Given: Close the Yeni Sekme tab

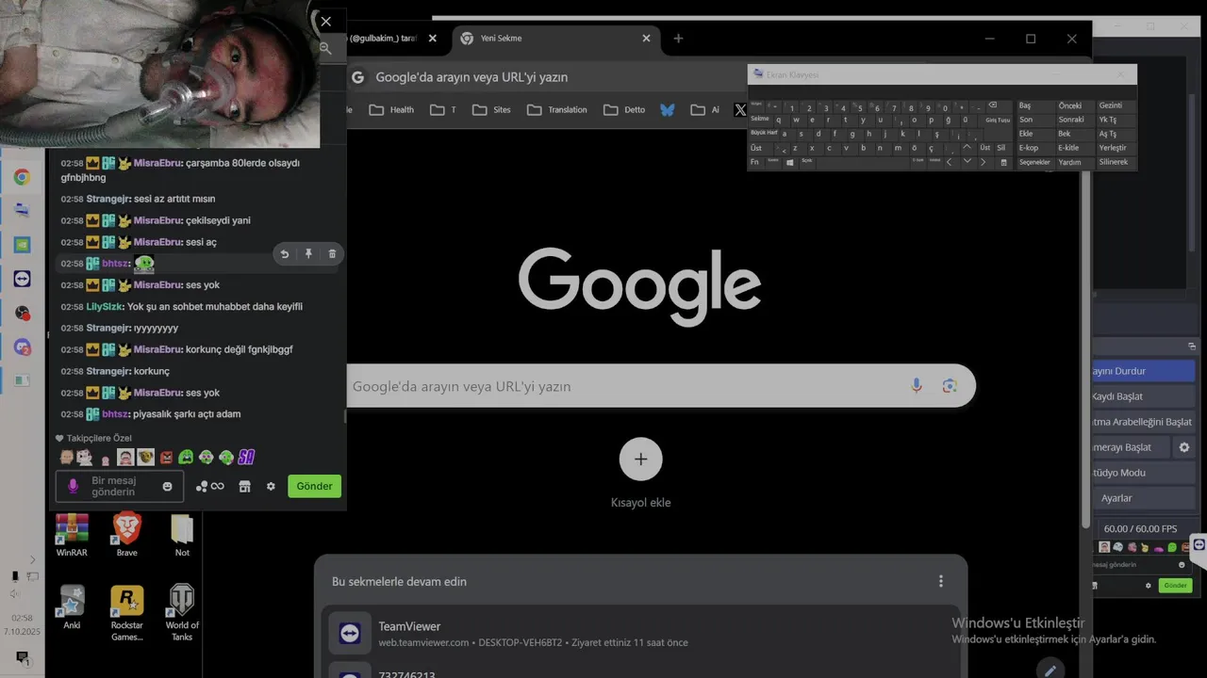Looking at the screenshot, I should coord(647,39).
